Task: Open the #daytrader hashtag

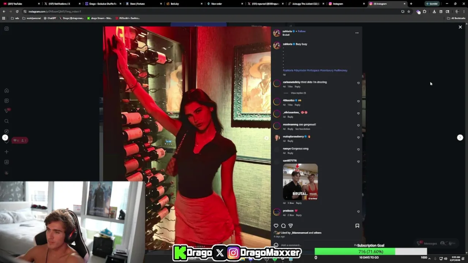Action: coord(300,70)
